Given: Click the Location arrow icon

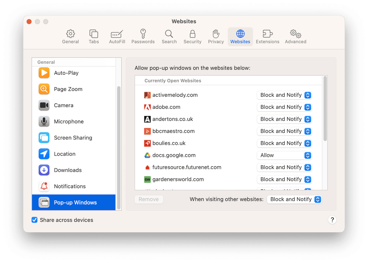Looking at the screenshot, I should point(44,154).
